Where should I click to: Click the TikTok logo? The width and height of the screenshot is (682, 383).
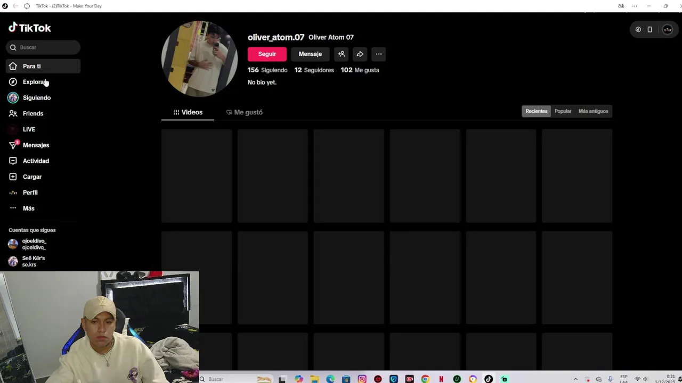(30, 28)
